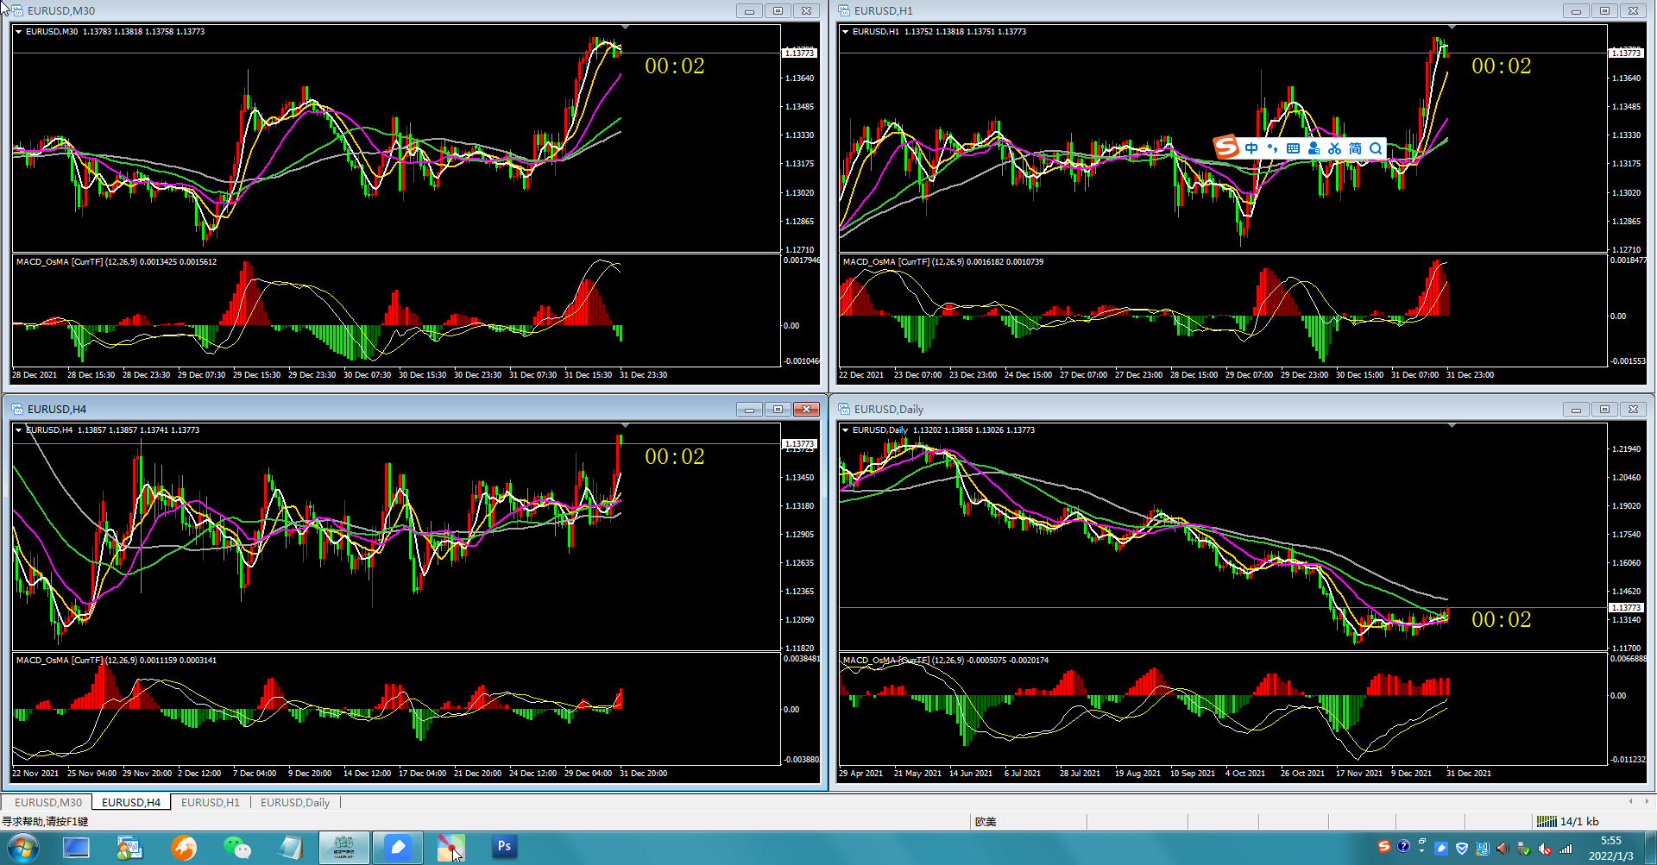Image resolution: width=1657 pixels, height=865 pixels.
Task: Minimize the EURUSD,M30 chart window
Action: [749, 11]
